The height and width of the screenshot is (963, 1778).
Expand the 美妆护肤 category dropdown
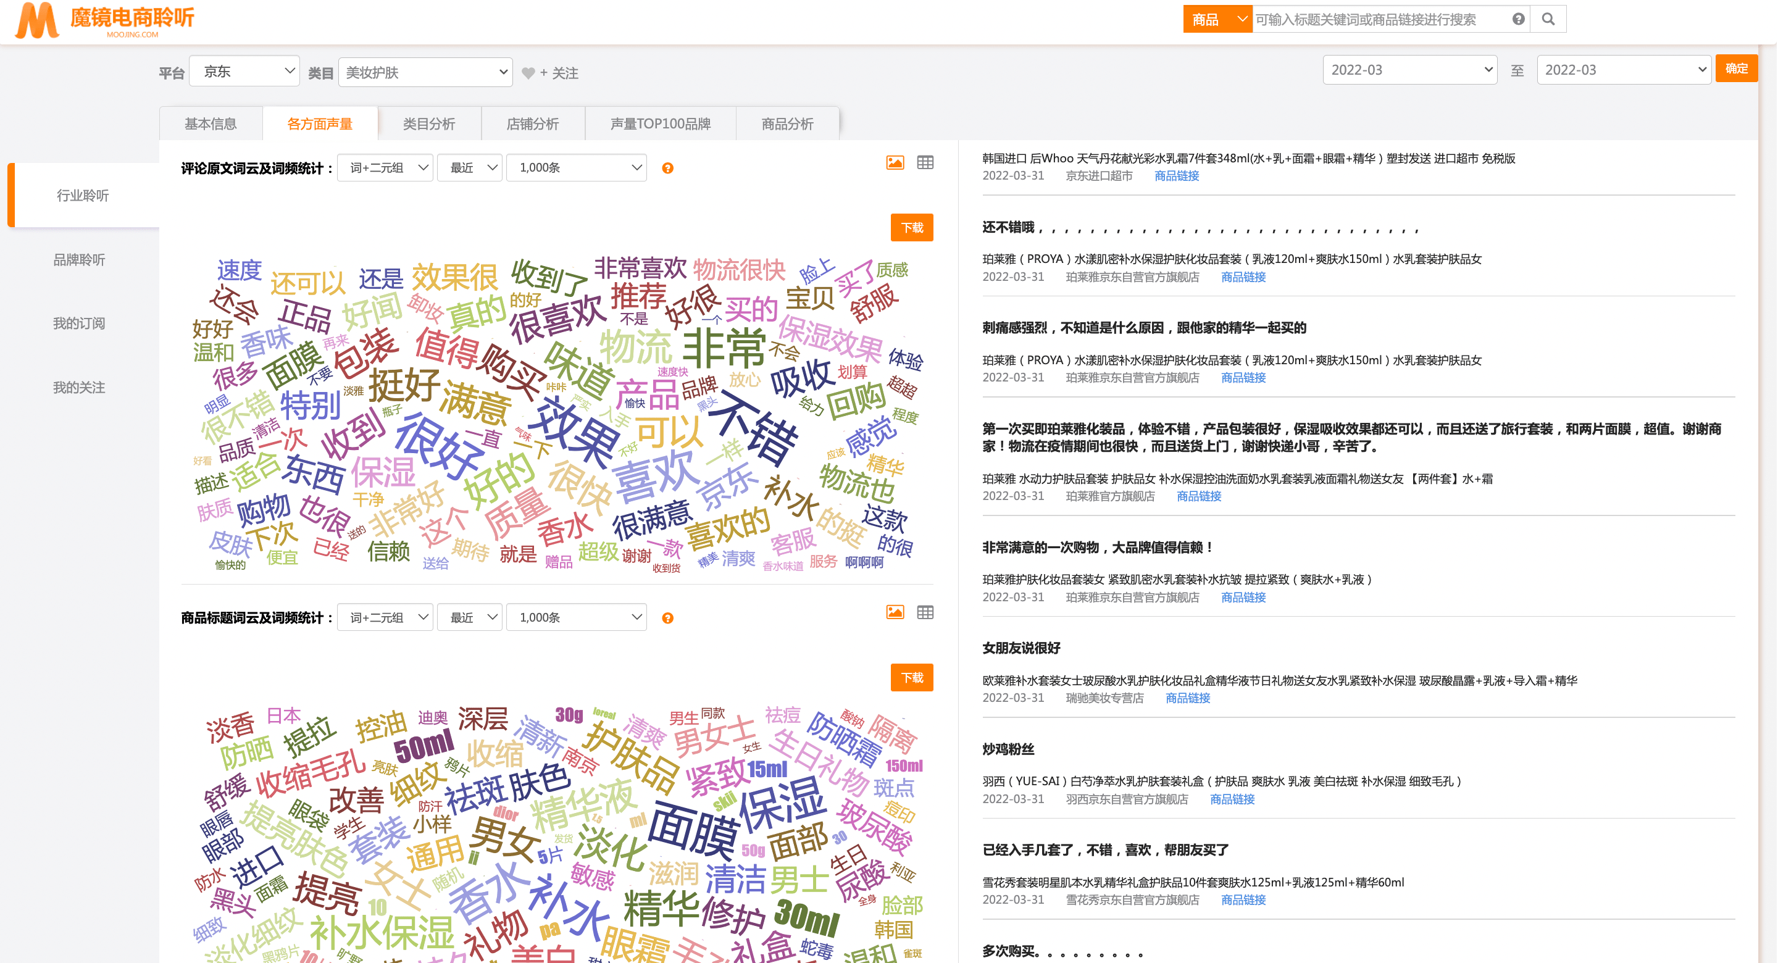(x=425, y=72)
